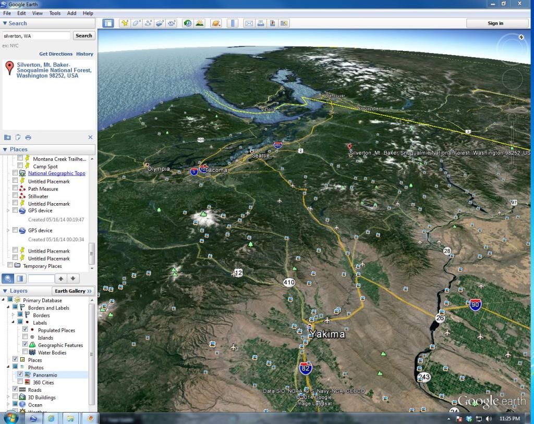Screen dimensions: 534x424
Task: Move selected place down arrow
Action: point(73,278)
